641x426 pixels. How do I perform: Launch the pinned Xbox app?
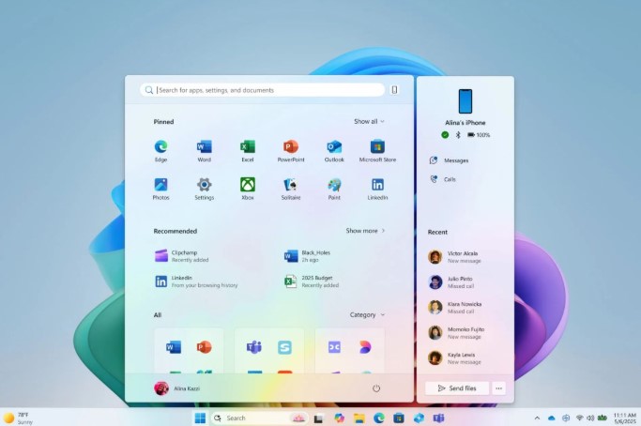click(248, 189)
